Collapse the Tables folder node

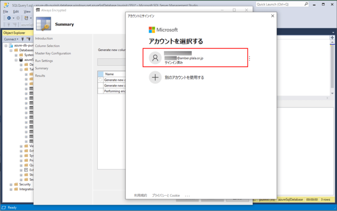[21, 70]
